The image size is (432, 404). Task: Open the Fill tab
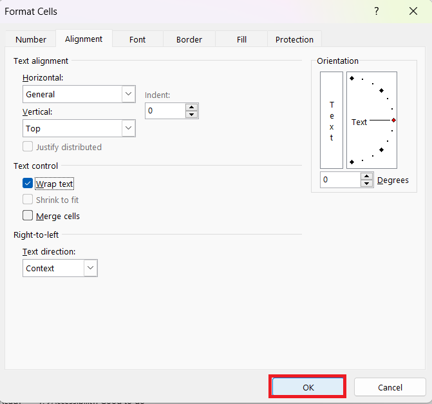[241, 39]
